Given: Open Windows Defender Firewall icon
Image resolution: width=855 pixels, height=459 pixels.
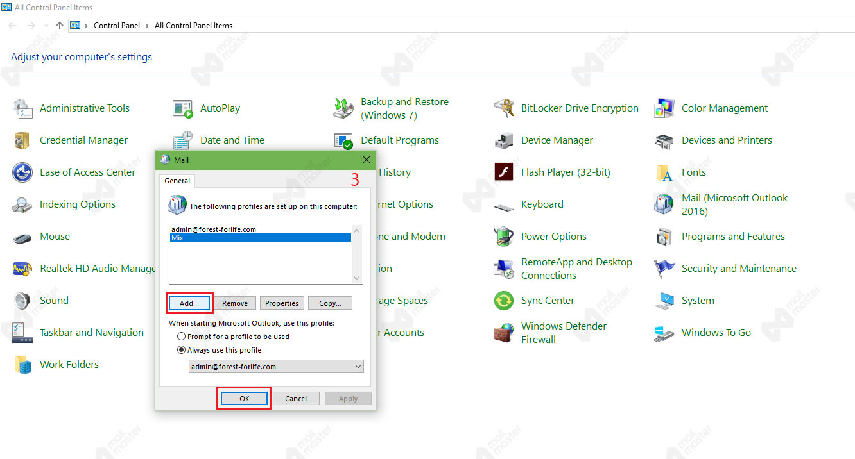Looking at the screenshot, I should (x=504, y=333).
